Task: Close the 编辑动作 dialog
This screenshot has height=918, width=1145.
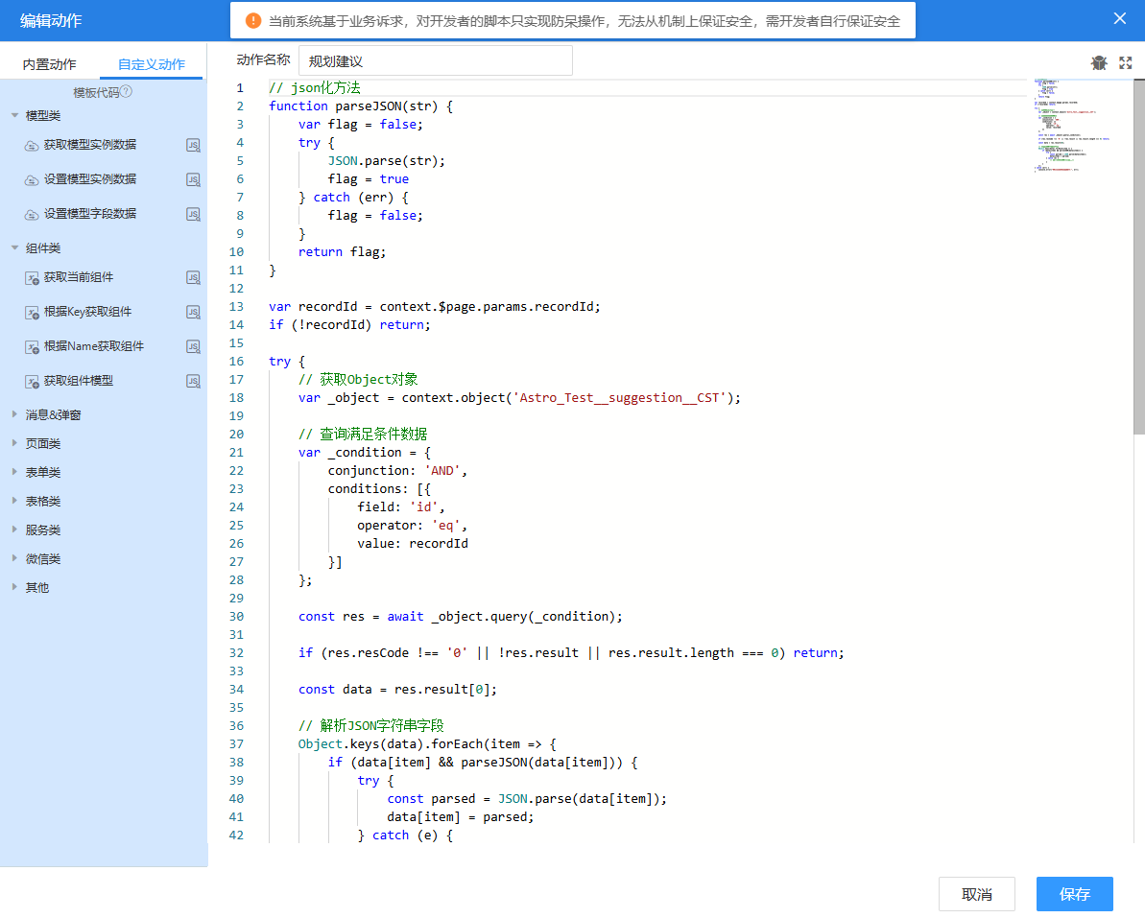Action: click(1119, 19)
